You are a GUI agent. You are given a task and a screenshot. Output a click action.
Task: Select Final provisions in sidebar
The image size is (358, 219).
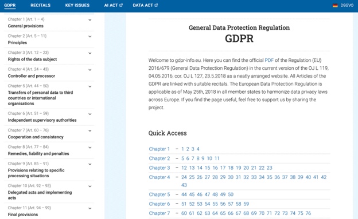coord(23,214)
